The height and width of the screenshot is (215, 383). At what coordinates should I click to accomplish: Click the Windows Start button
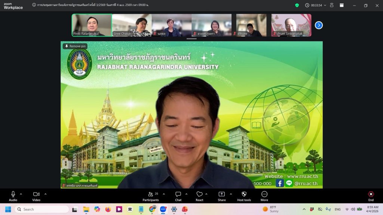point(8,209)
